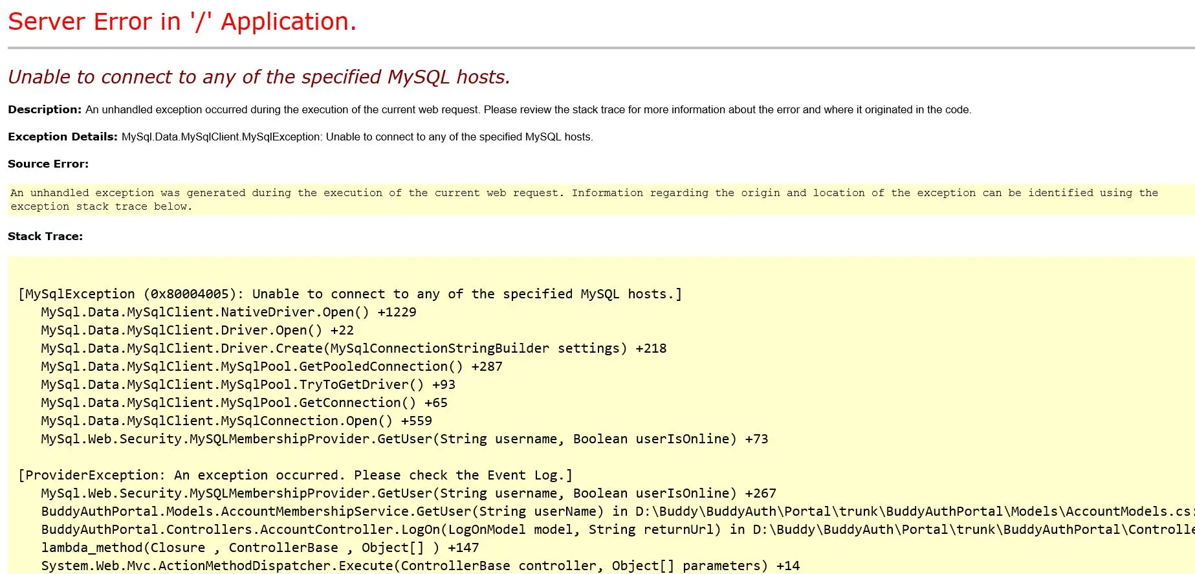The width and height of the screenshot is (1195, 574).
Task: Click the 'AccountController.LogOn' stack trace line
Action: pyautogui.click(x=618, y=529)
